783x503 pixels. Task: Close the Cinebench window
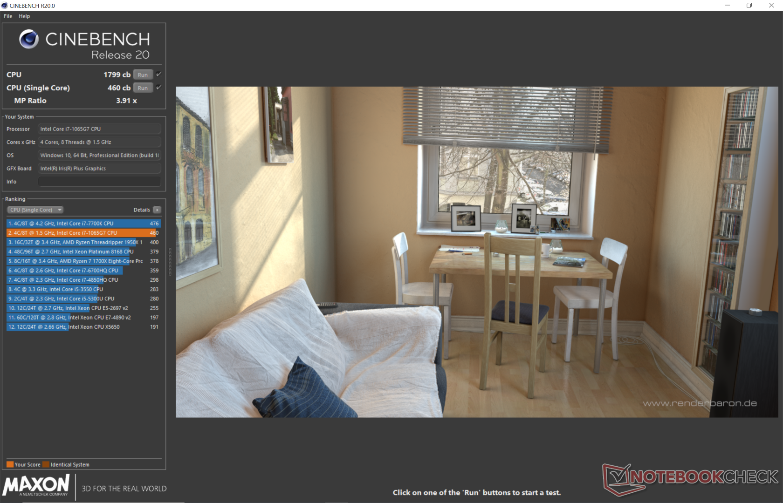point(771,5)
